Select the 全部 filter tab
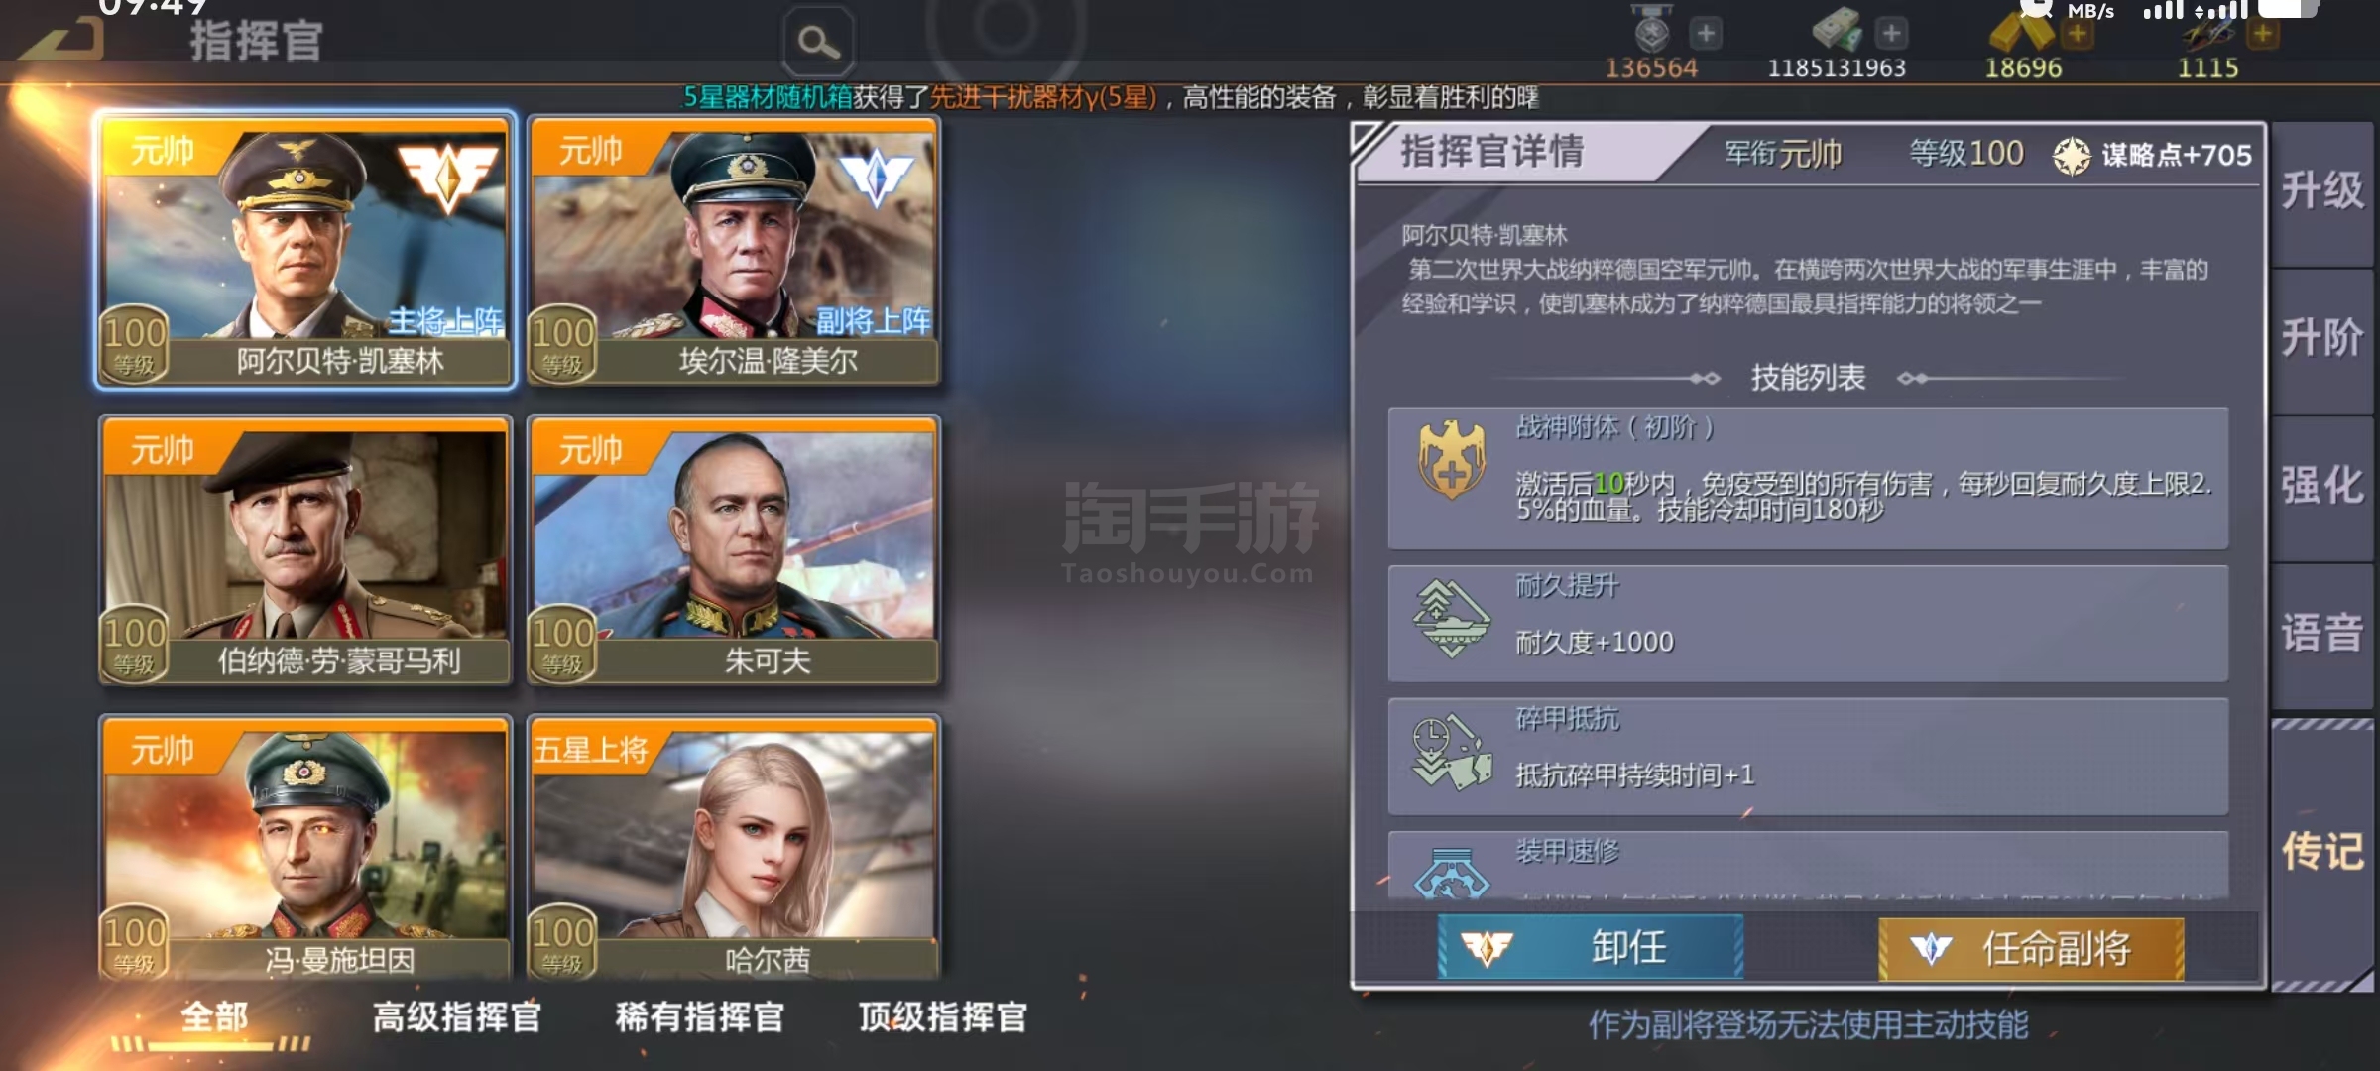2380x1071 pixels. point(214,1016)
